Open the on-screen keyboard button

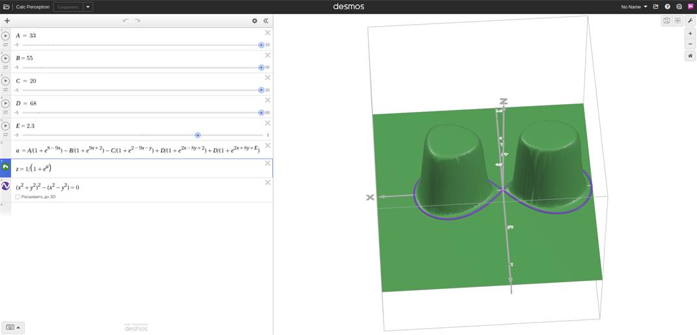click(x=13, y=328)
